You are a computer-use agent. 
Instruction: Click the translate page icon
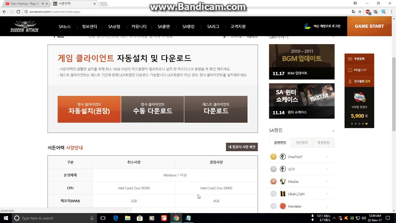pos(354,12)
